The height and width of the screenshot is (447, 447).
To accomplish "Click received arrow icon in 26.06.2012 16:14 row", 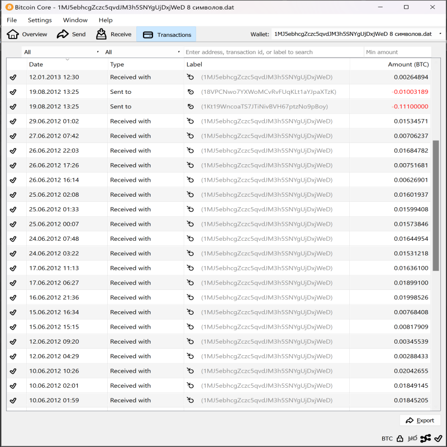I will 190,179.
